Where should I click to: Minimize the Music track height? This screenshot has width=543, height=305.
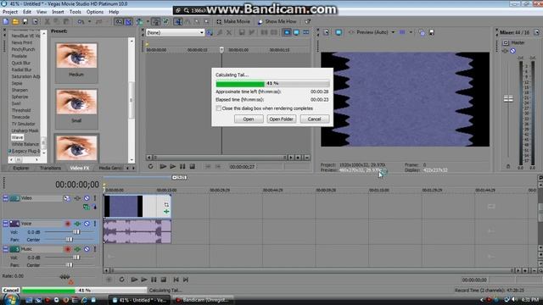[6, 249]
